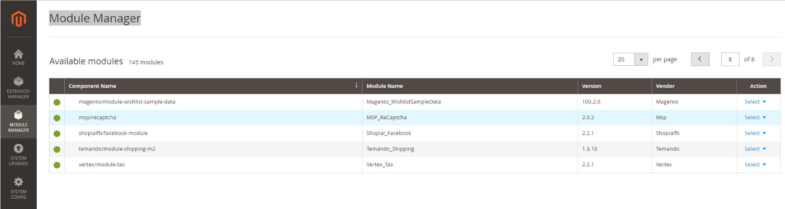Viewport: 785px width, 209px height.
Task: Click the next page arrow button
Action: click(x=771, y=59)
